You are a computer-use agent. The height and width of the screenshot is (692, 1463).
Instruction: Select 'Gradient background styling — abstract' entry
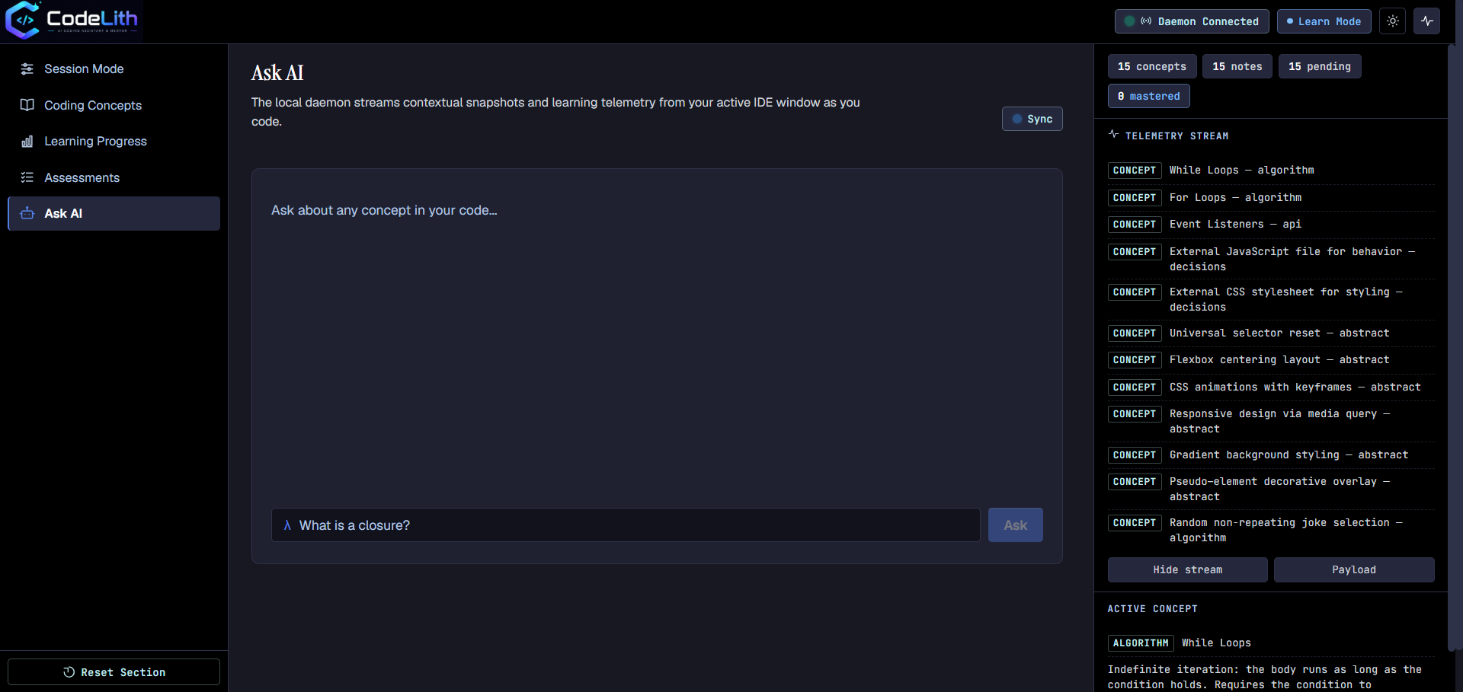coord(1271,455)
